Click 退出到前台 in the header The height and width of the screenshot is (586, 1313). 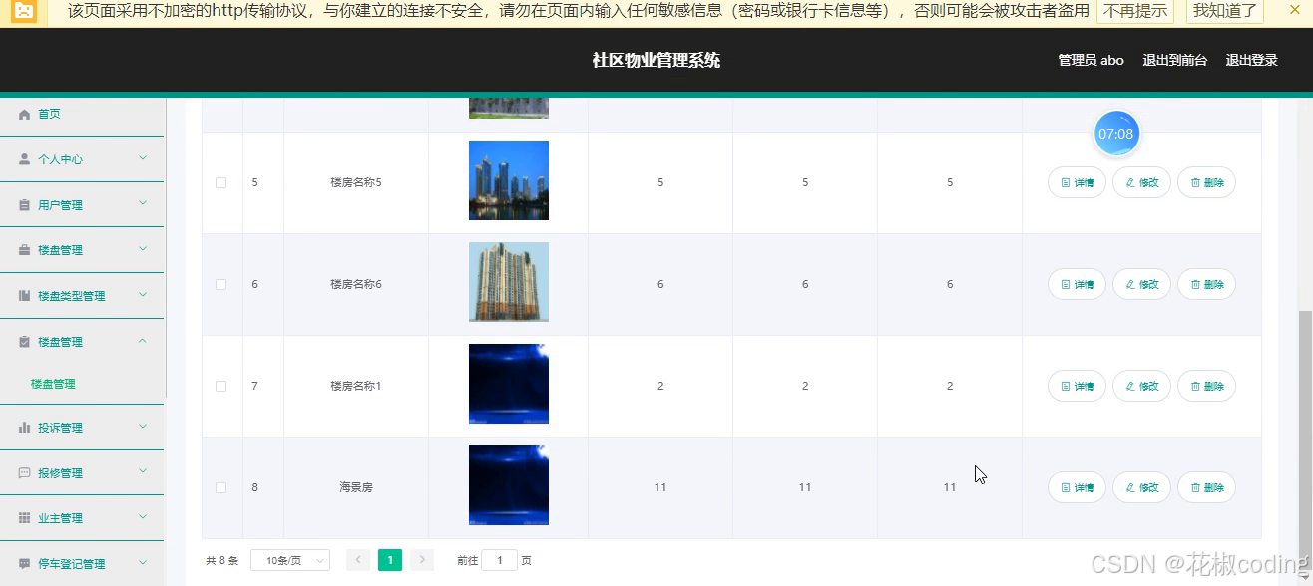pyautogui.click(x=1174, y=60)
